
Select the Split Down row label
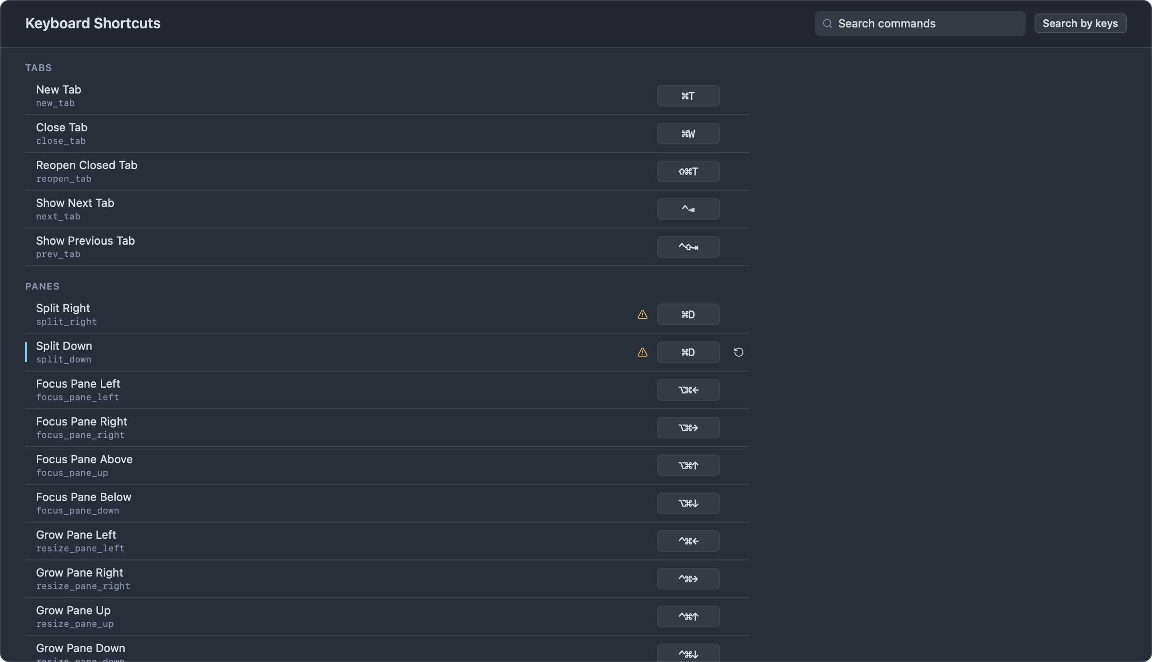click(63, 346)
